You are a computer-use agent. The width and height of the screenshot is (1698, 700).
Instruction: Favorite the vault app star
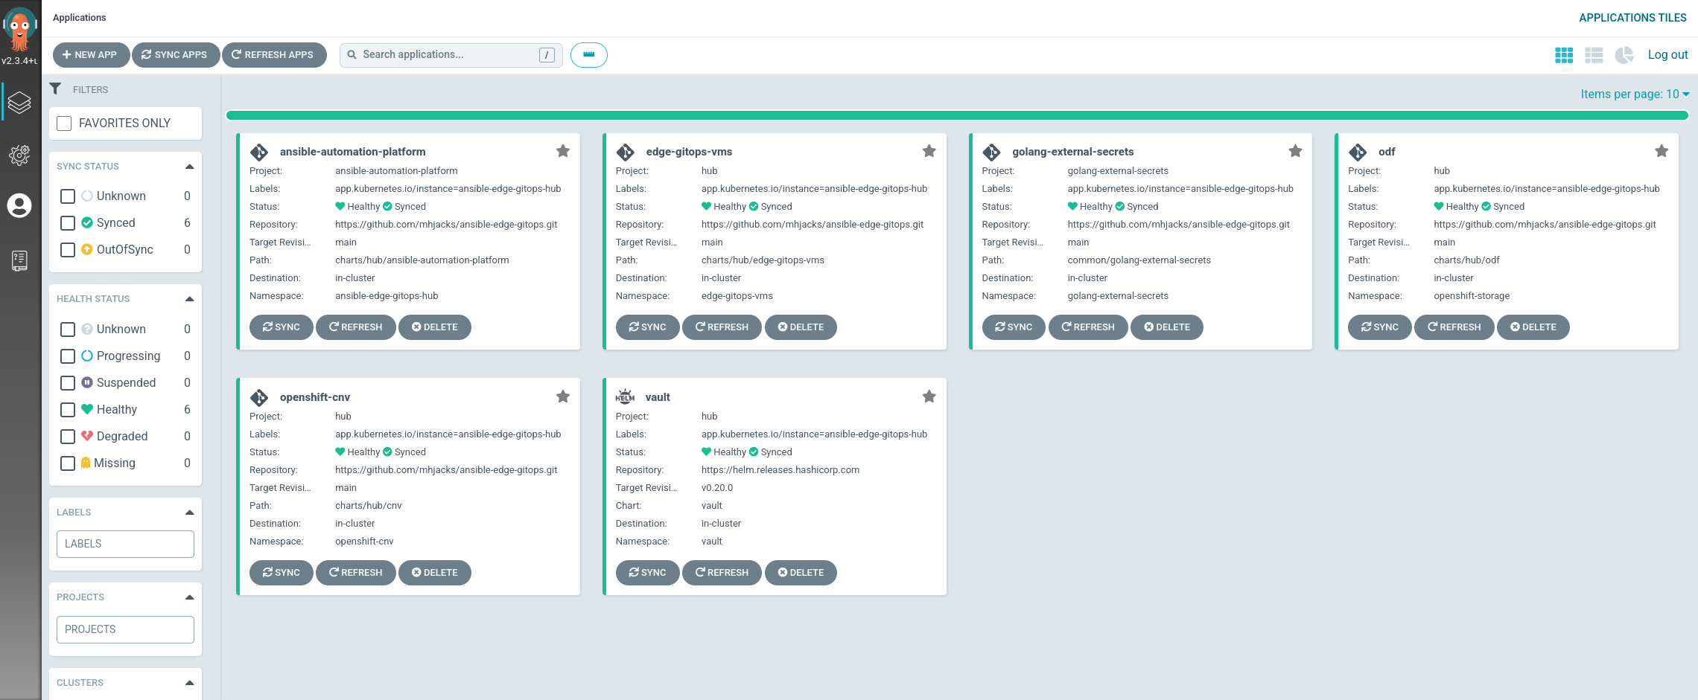(x=929, y=396)
